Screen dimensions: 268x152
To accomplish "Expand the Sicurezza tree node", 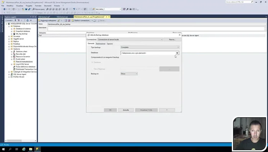I will pyautogui.click(x=9, y=36).
